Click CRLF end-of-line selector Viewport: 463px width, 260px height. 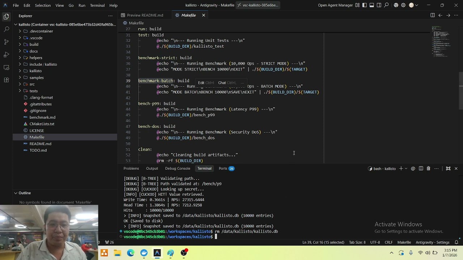[x=388, y=242]
